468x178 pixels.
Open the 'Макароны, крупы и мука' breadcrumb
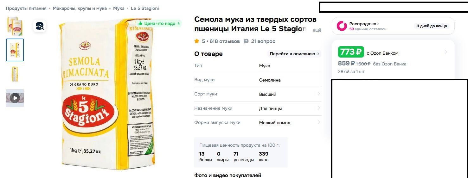[x=80, y=8]
